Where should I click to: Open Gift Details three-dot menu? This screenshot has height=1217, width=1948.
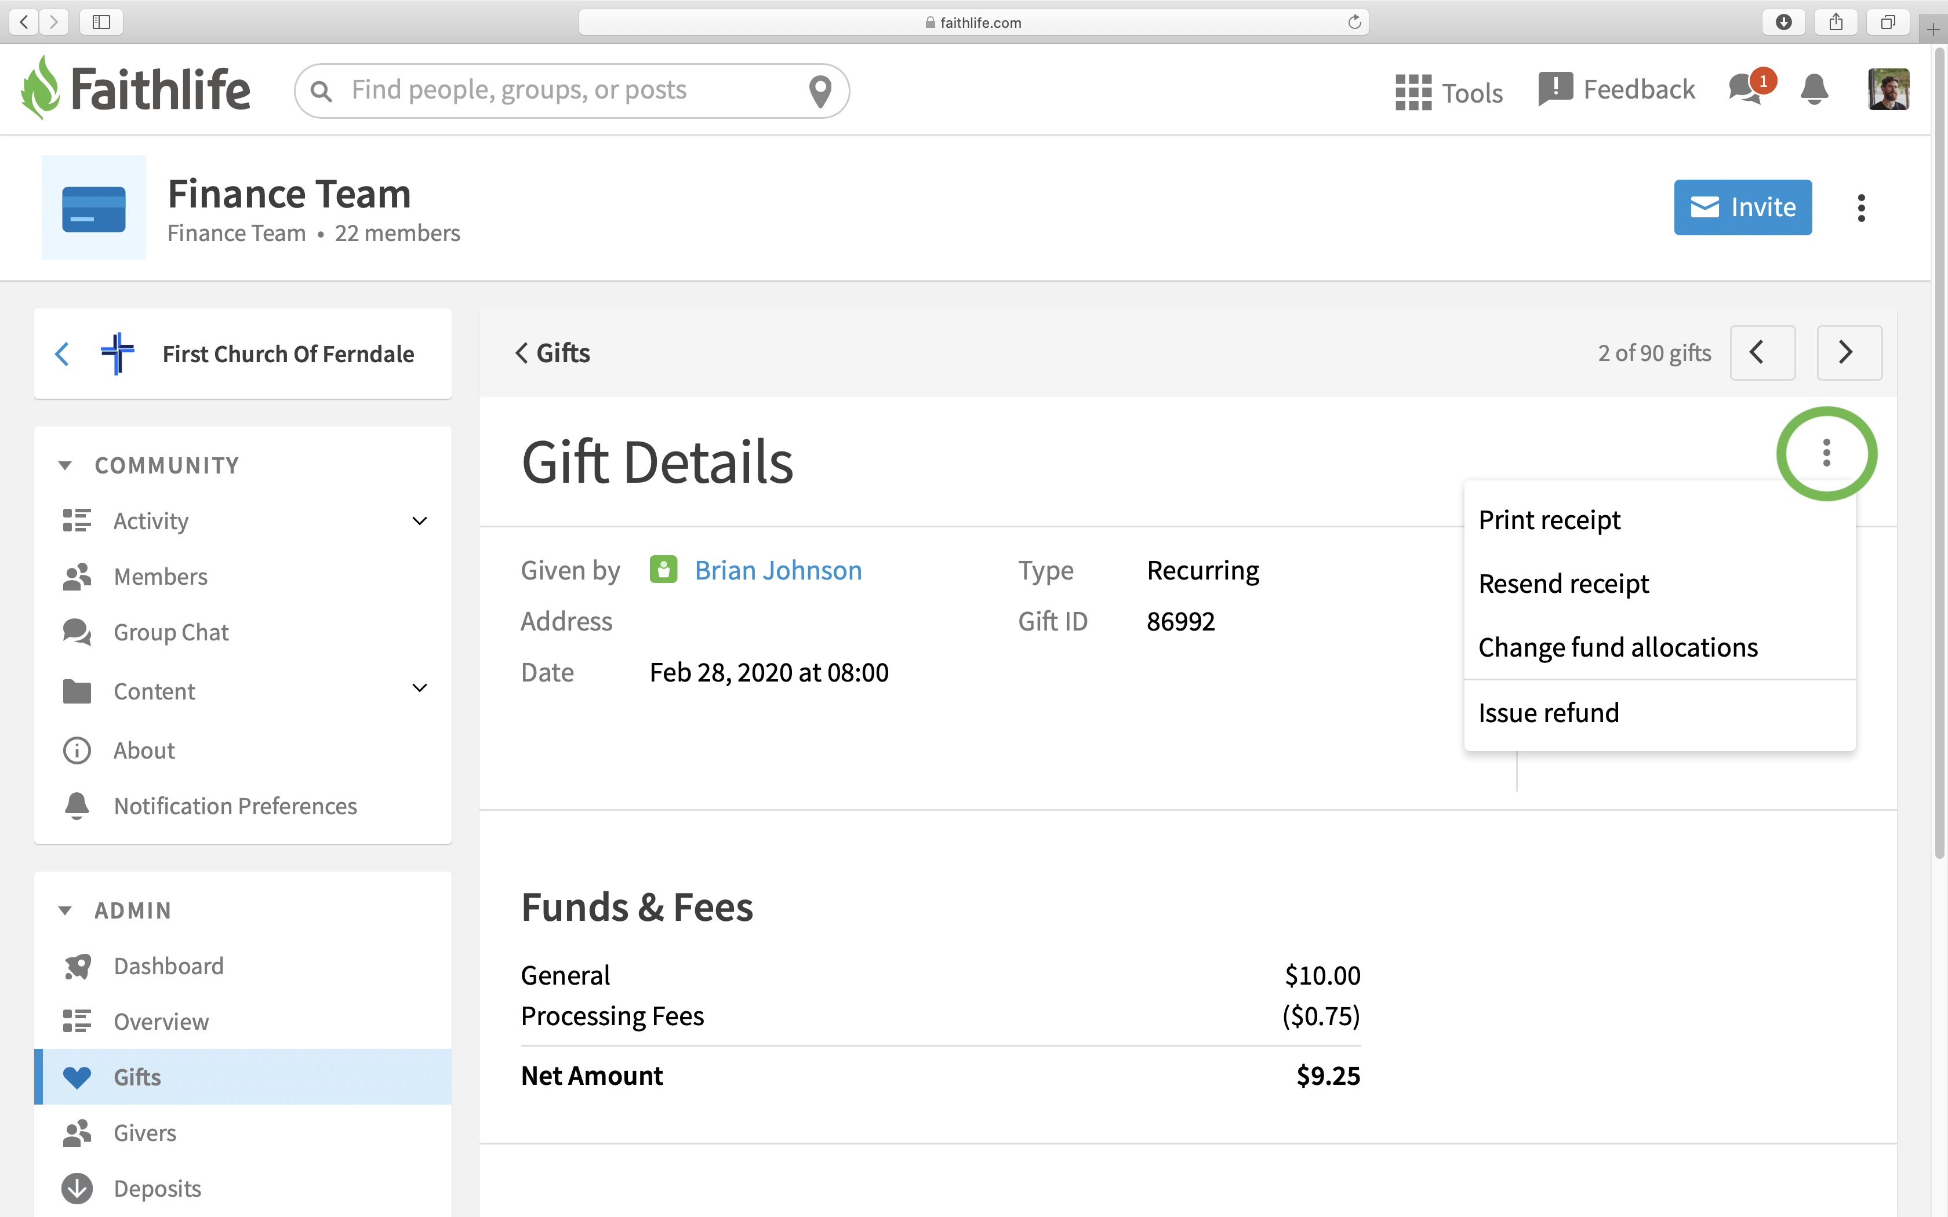pos(1826,453)
